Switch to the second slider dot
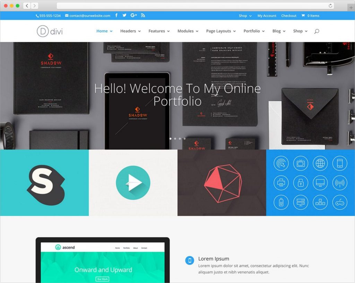Image resolution: width=355 pixels, height=283 pixels. 175,139
